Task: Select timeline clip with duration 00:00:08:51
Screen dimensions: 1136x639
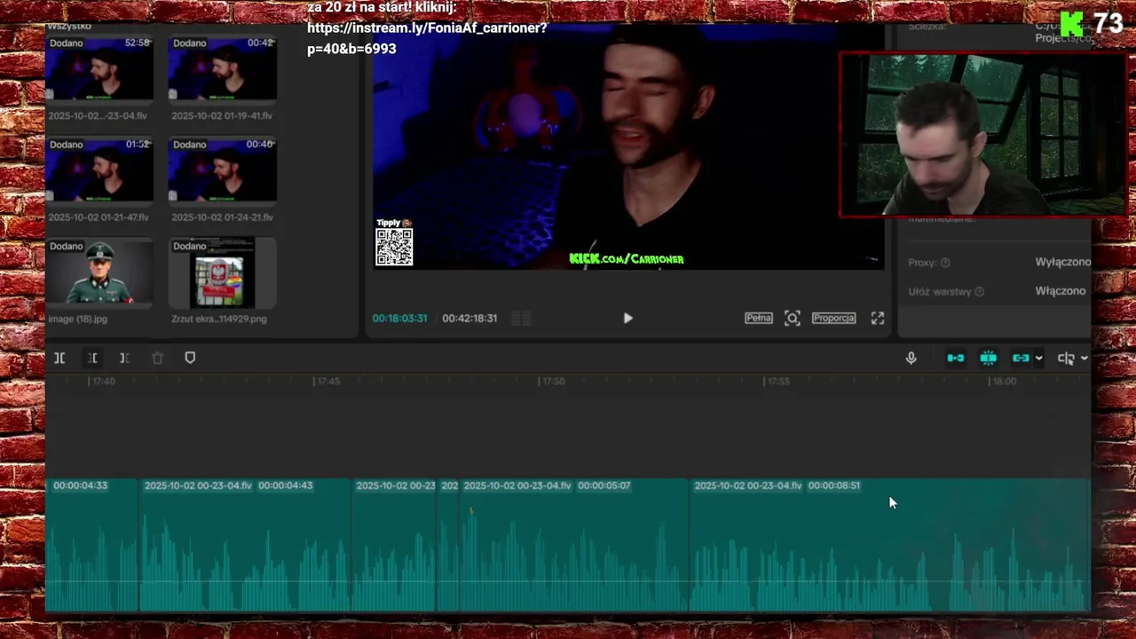Action: click(890, 546)
